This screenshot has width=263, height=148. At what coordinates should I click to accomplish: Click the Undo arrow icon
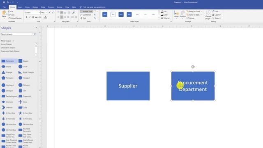(8, 2)
